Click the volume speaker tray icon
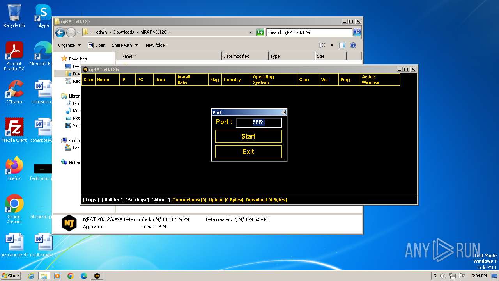Viewport: 499px width, 281px height. [x=443, y=276]
